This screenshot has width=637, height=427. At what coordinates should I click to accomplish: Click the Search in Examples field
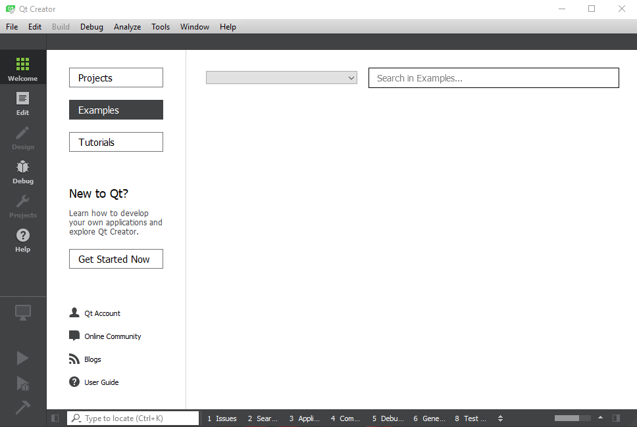click(494, 78)
